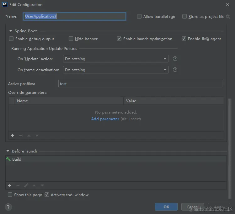The height and width of the screenshot is (214, 235).
Task: Open dialog help question mark button
Action: pyautogui.click(x=8, y=207)
